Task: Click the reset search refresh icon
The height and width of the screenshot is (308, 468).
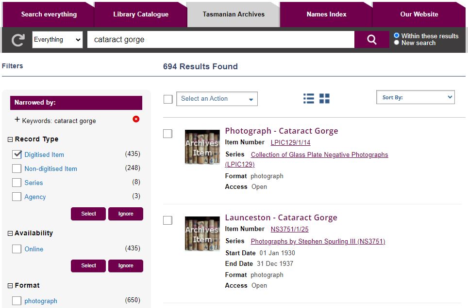Action: coord(18,40)
